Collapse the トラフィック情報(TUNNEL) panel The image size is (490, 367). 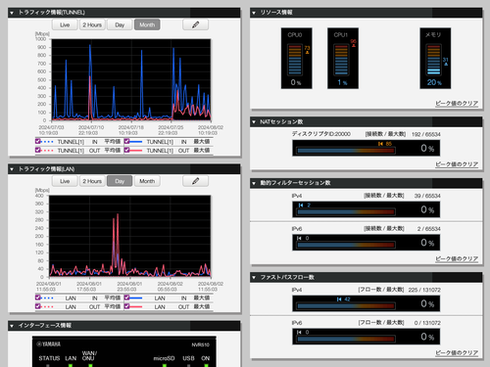pos(12,13)
